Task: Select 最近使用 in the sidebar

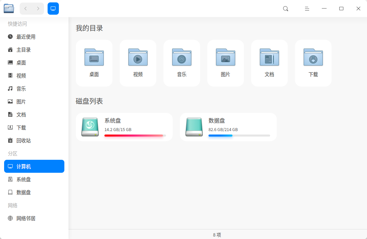Action: pos(34,37)
